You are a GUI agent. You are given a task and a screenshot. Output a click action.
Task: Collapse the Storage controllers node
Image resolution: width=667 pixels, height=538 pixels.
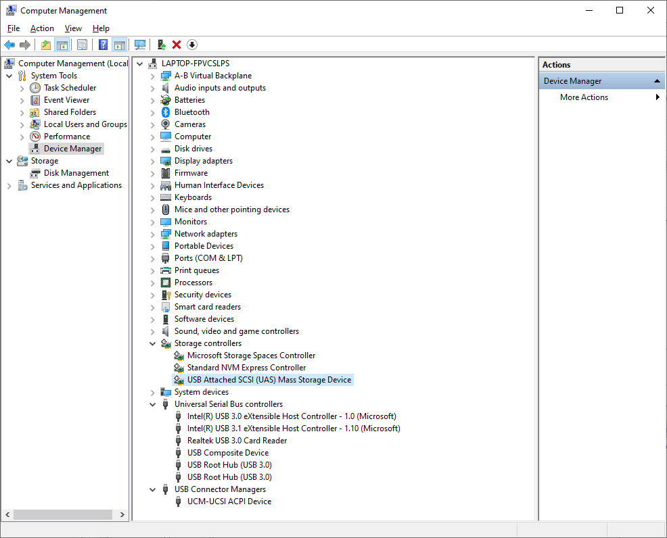[x=152, y=343]
